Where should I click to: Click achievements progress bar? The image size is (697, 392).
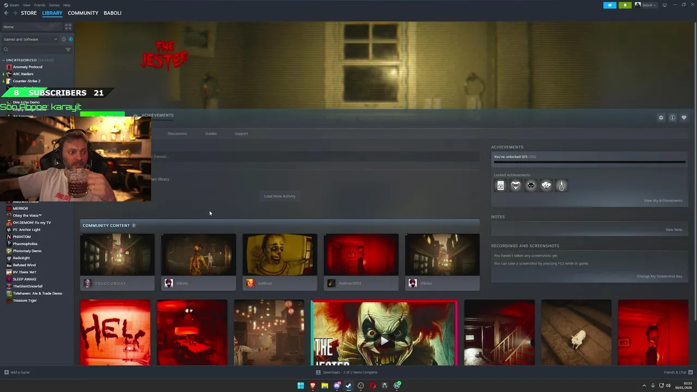click(x=590, y=162)
